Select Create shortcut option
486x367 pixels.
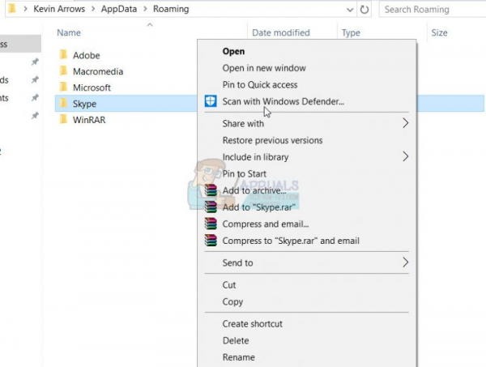click(252, 324)
